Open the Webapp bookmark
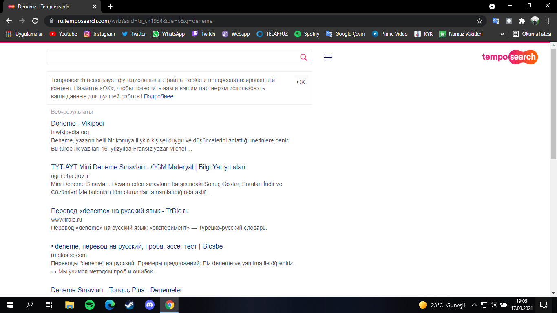 [x=236, y=34]
